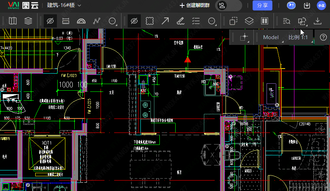Open the Model layout dropdown
This screenshot has height=191, width=330.
point(271,37)
